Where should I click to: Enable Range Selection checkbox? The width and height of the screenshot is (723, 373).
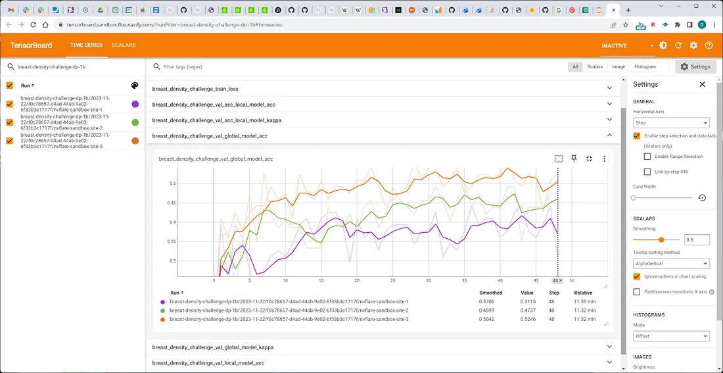pos(647,157)
